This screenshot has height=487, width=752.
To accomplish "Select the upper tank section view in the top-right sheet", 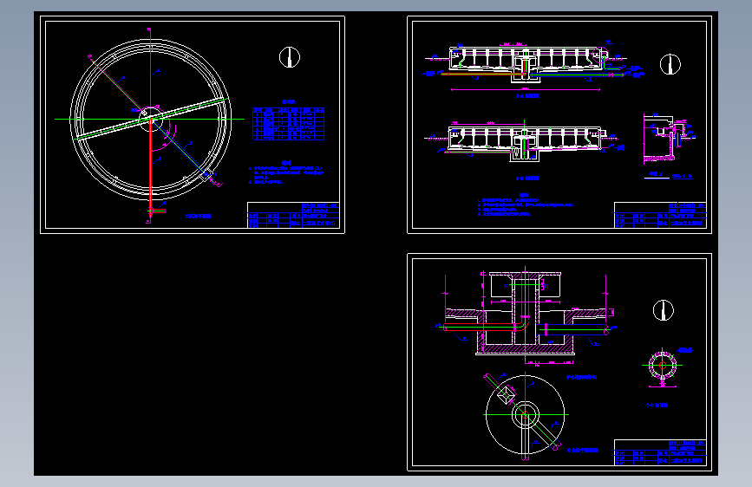I will [525, 65].
